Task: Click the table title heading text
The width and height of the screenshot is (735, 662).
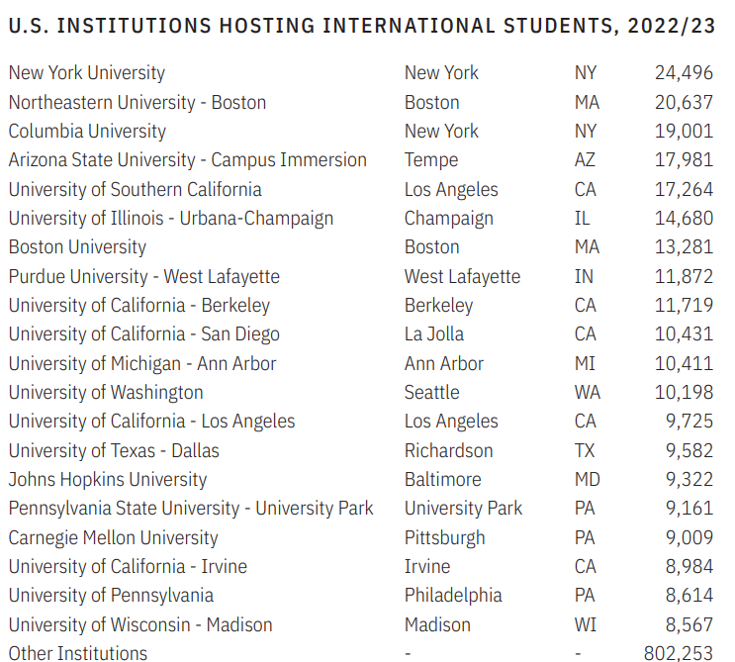Action: pos(361,27)
